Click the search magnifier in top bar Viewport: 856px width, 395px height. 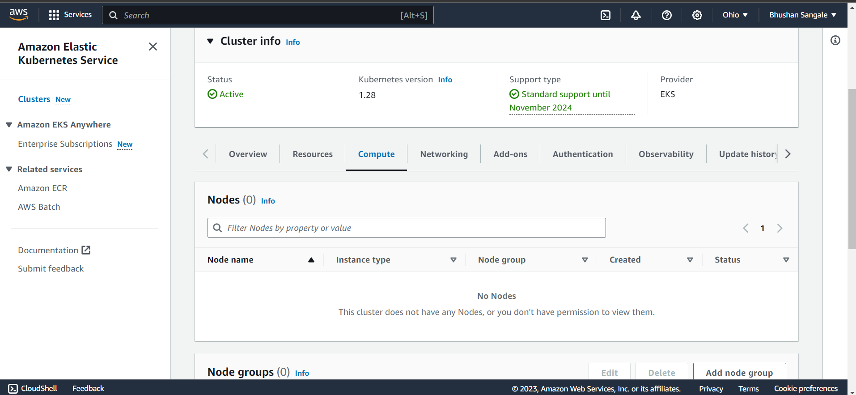click(x=114, y=15)
